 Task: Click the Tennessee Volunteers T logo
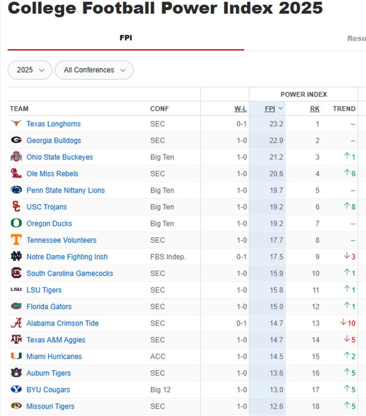pos(16,240)
